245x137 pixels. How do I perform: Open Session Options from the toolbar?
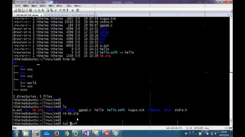(x=60, y=10)
